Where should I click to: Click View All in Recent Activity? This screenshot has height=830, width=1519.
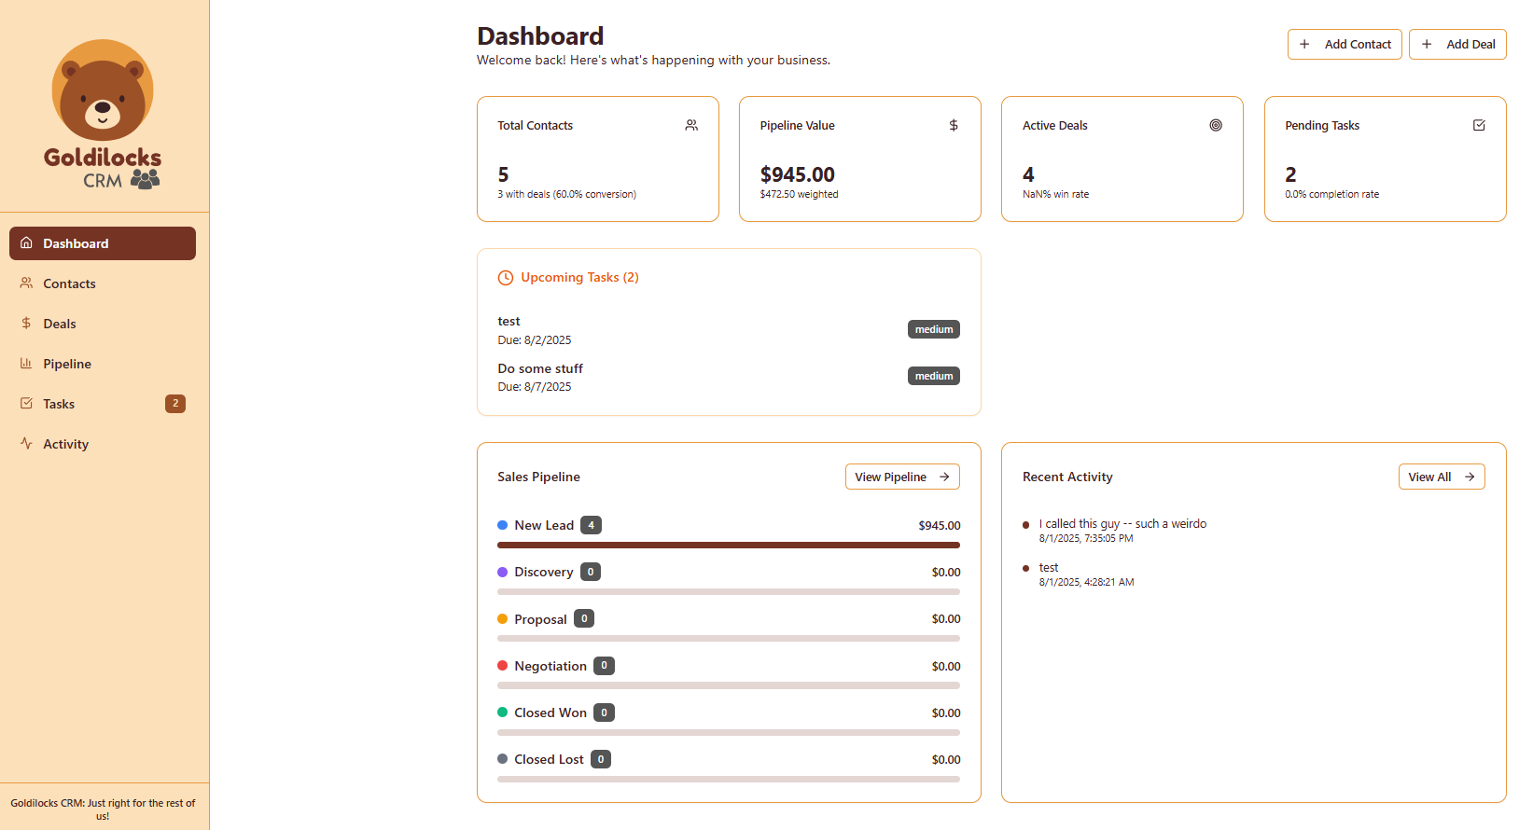1441,477
